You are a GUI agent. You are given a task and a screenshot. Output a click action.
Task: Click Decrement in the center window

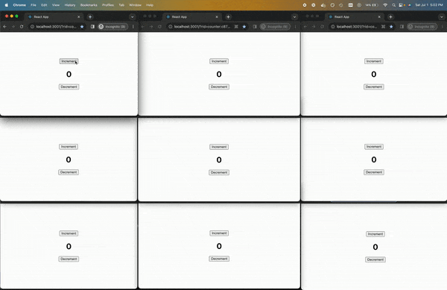(x=219, y=172)
